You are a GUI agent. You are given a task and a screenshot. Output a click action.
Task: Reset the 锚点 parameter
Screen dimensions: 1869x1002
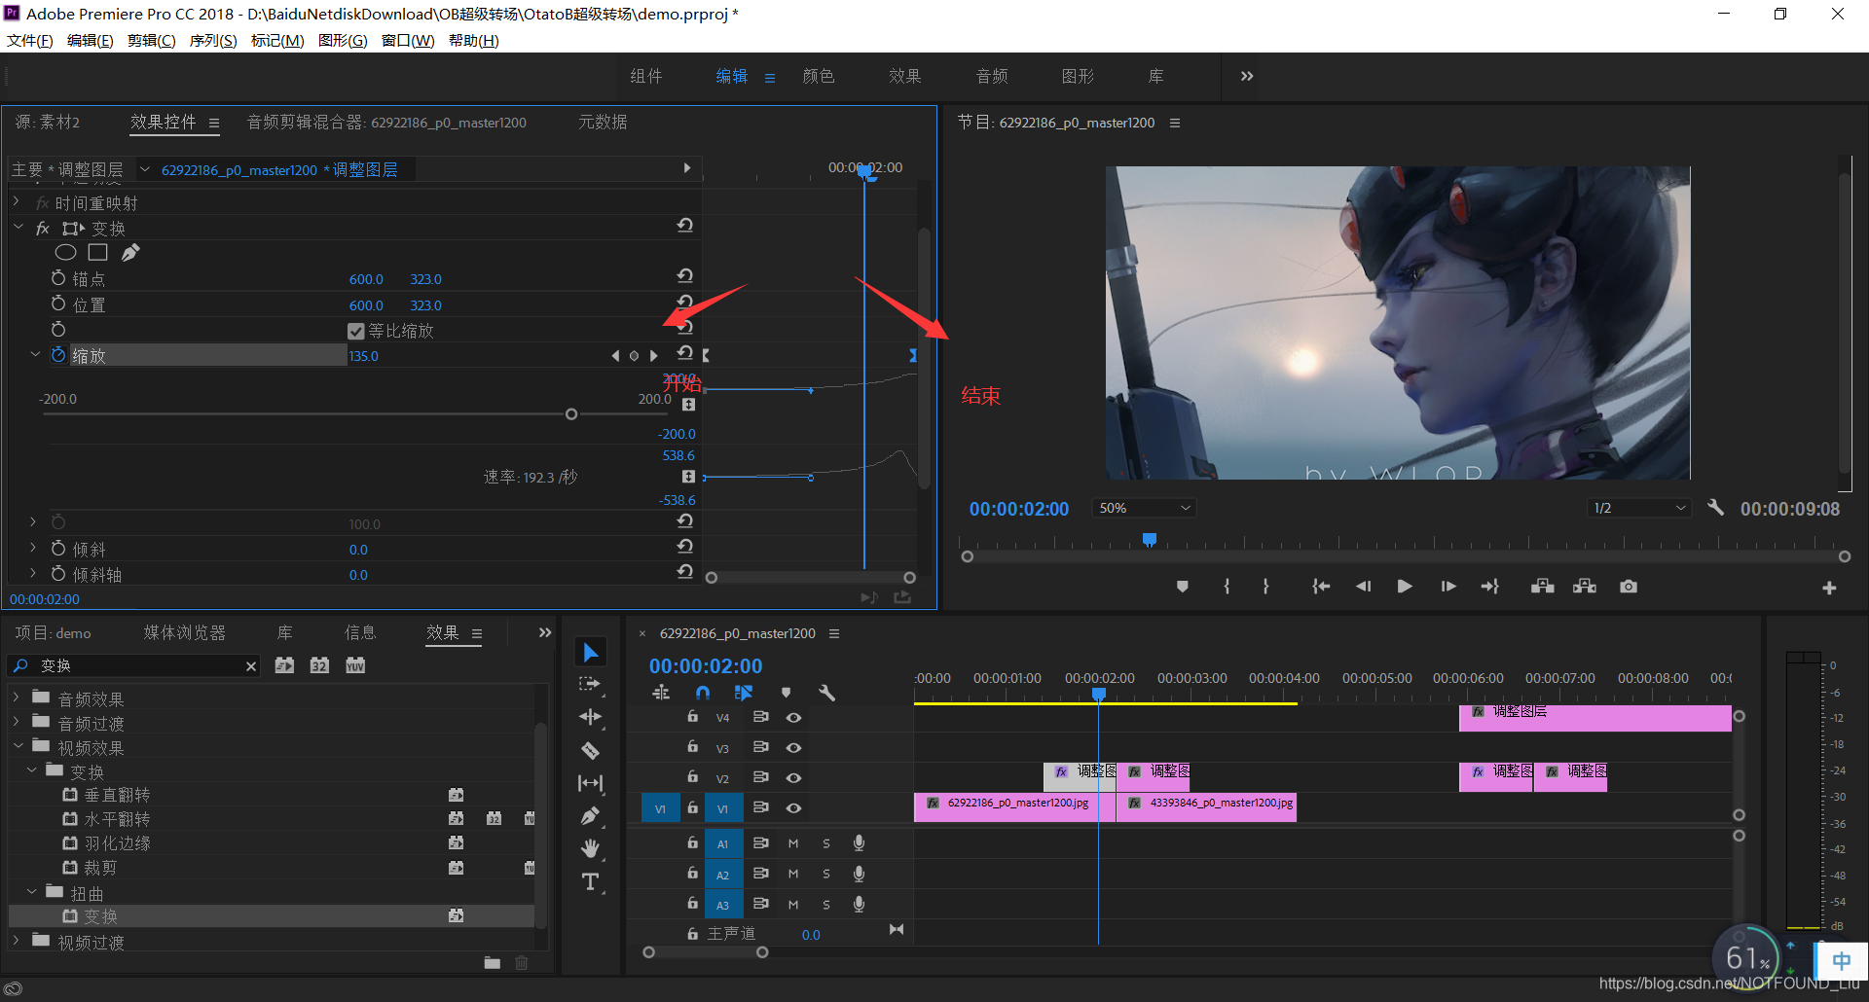[685, 276]
